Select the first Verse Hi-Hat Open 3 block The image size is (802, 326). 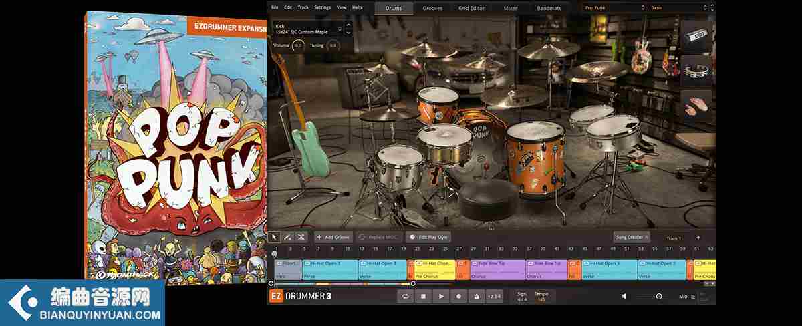330,269
